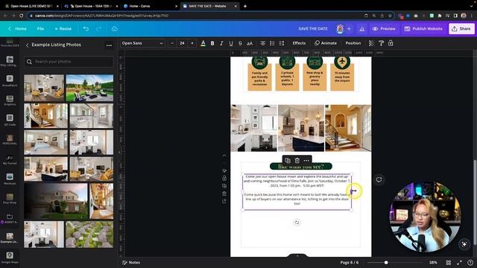Viewport: 477px width, 268px height.
Task: Open the grid view of pages
Action: point(449,263)
